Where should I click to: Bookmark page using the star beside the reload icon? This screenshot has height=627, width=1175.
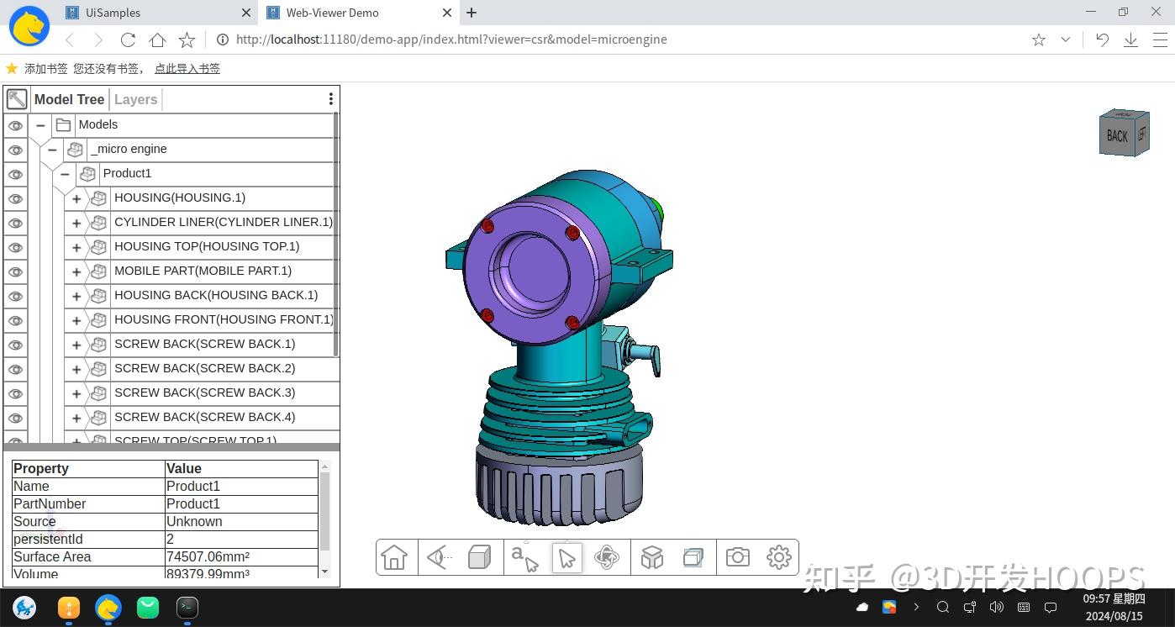click(x=187, y=40)
